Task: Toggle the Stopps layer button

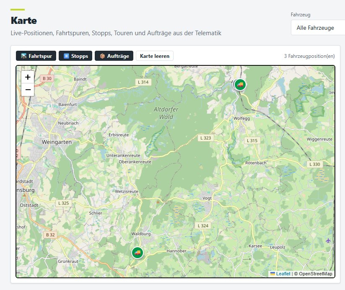Action: point(75,56)
